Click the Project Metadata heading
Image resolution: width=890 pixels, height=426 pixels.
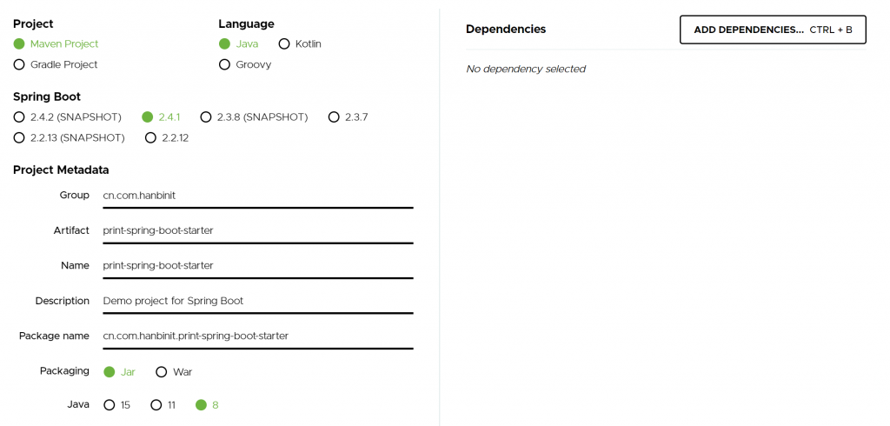point(61,170)
